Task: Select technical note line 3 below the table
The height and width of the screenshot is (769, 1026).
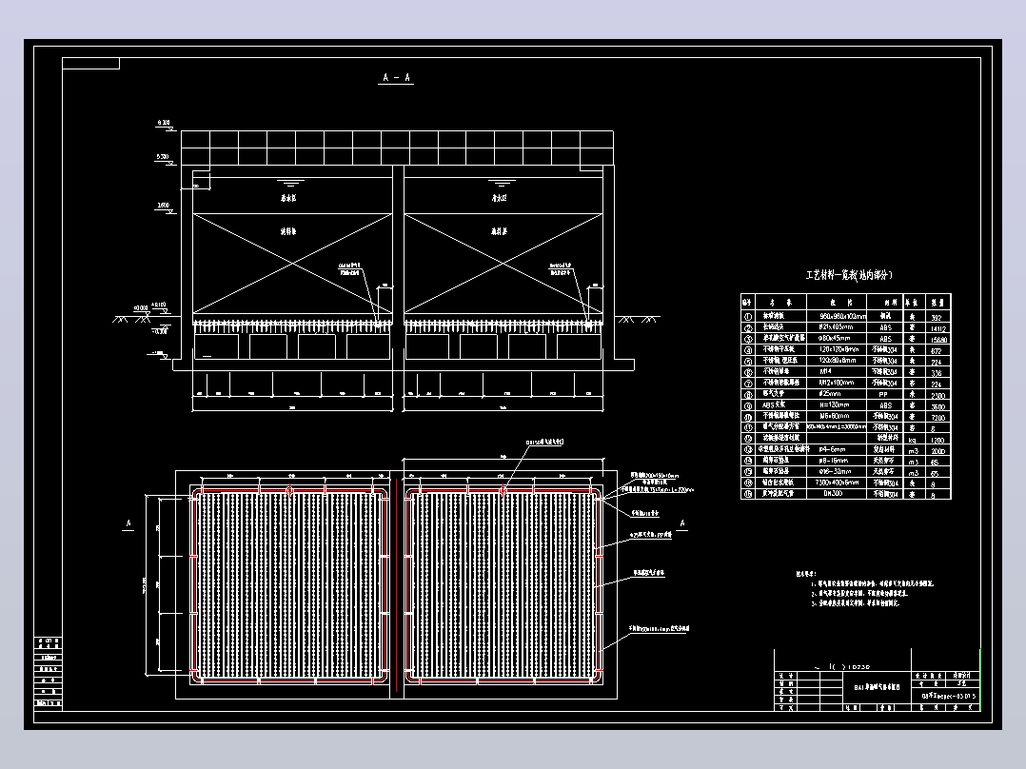Action: point(856,602)
